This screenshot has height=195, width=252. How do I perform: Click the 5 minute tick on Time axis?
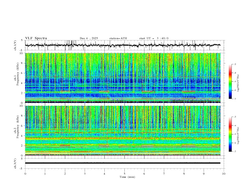[x=124, y=173]
